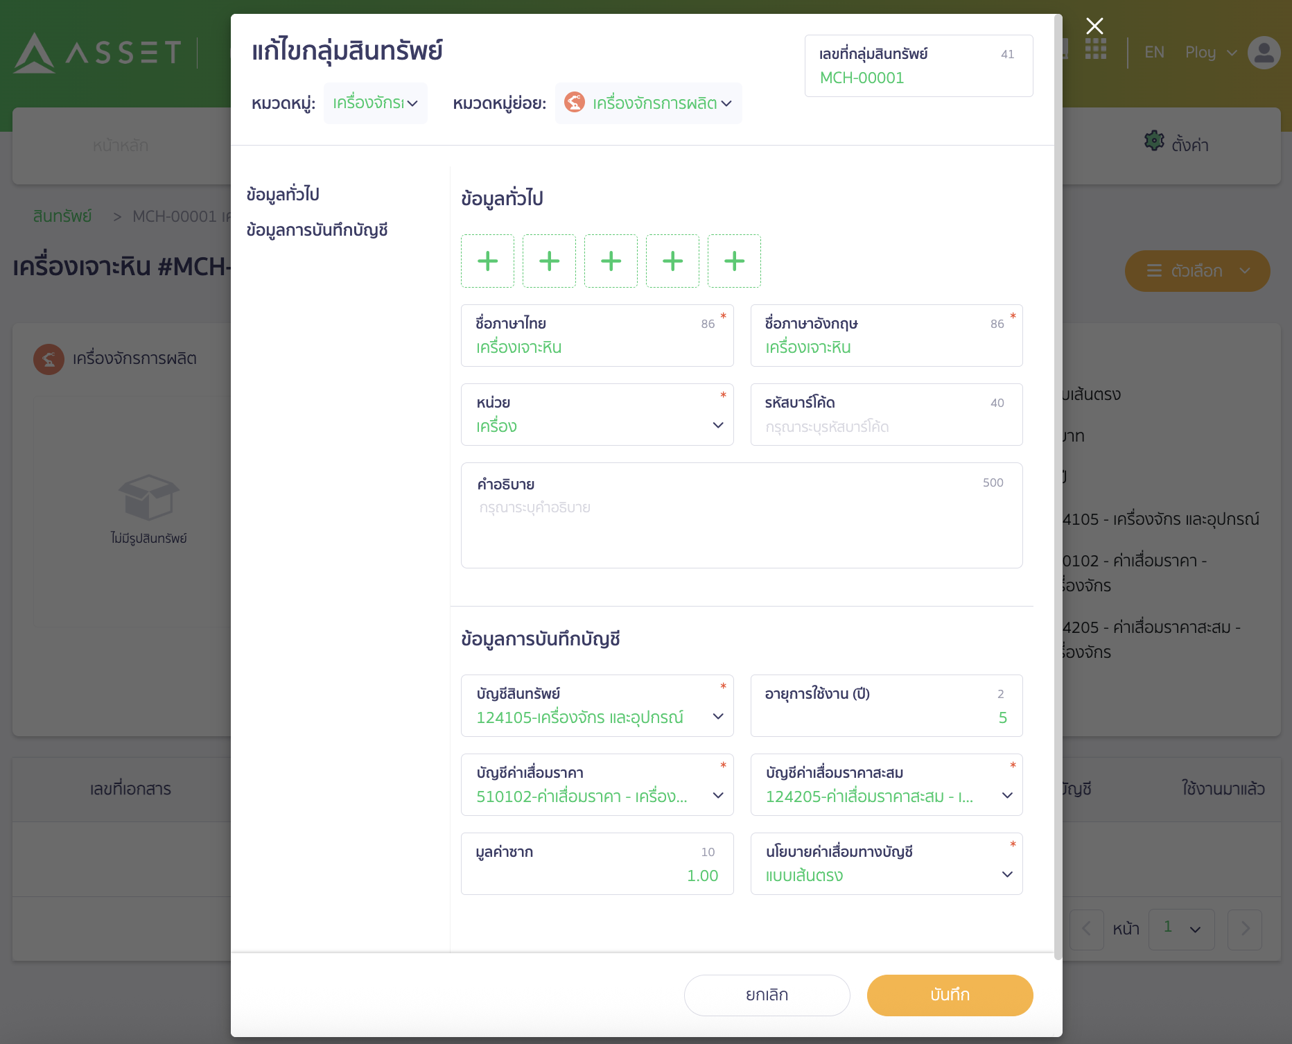Click the empty-box icon labeled ไม่มีรูปสินทรัพย์
The width and height of the screenshot is (1292, 1044).
point(150,496)
